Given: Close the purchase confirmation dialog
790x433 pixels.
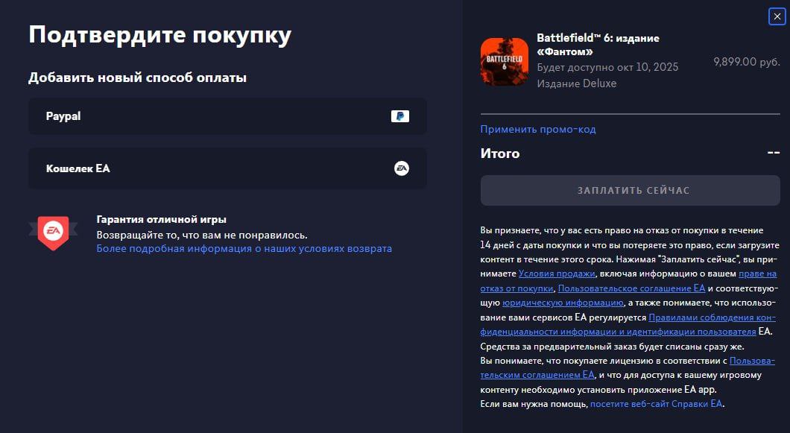Looking at the screenshot, I should click(x=776, y=17).
